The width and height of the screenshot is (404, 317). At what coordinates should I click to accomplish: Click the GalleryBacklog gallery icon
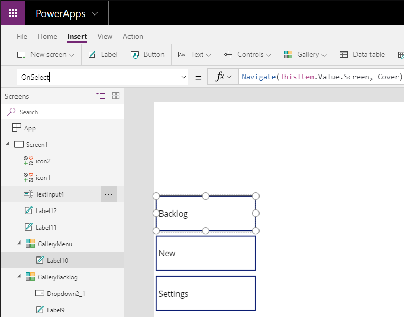coord(30,276)
